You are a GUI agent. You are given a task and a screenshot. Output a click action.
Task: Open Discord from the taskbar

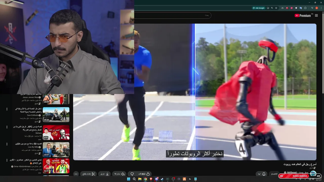(156, 179)
